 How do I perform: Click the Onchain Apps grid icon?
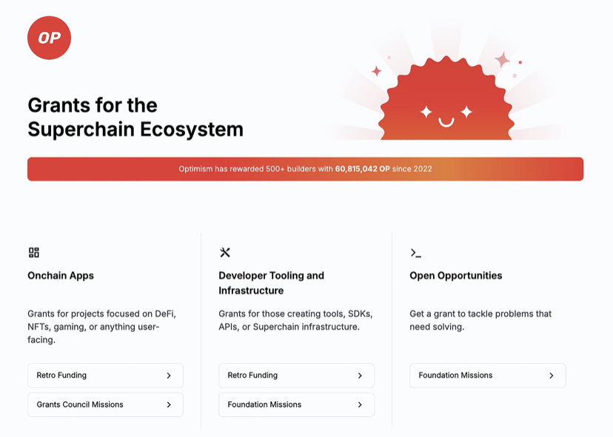point(34,253)
